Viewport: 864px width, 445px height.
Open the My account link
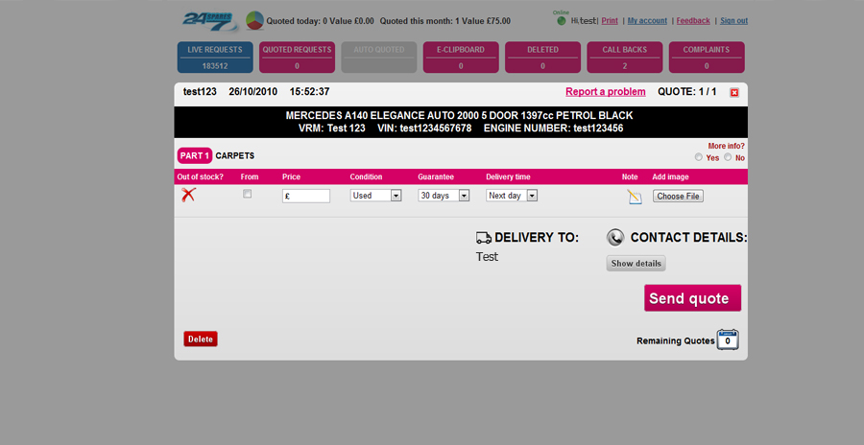point(647,21)
